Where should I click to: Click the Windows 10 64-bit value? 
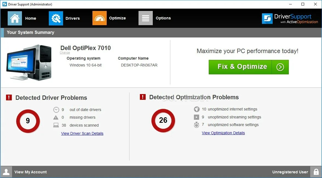85,65
